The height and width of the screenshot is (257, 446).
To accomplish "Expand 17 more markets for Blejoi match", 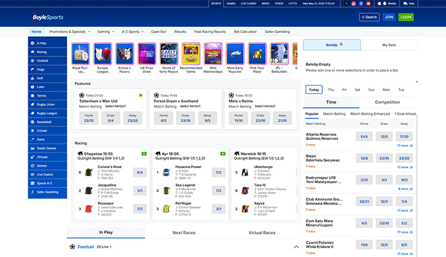I will [x=405, y=167].
